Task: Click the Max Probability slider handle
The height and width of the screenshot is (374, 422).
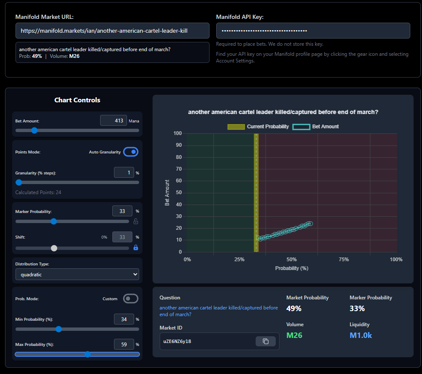Action: point(88,354)
